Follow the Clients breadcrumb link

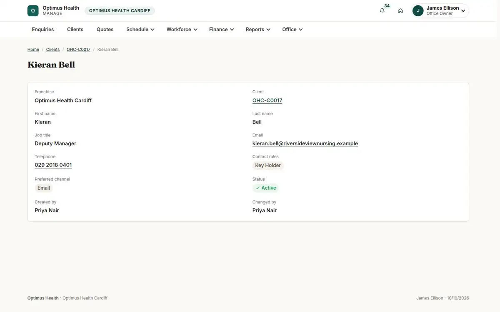click(x=53, y=50)
